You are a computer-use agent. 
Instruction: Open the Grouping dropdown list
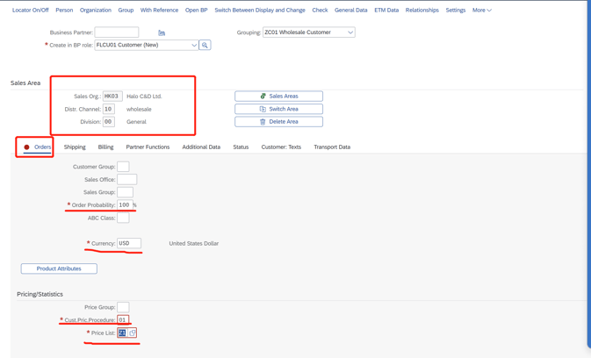point(350,32)
